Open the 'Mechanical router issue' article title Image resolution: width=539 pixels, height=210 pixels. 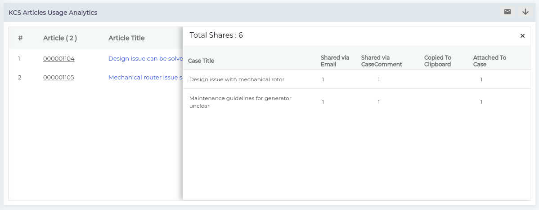pyautogui.click(x=146, y=78)
